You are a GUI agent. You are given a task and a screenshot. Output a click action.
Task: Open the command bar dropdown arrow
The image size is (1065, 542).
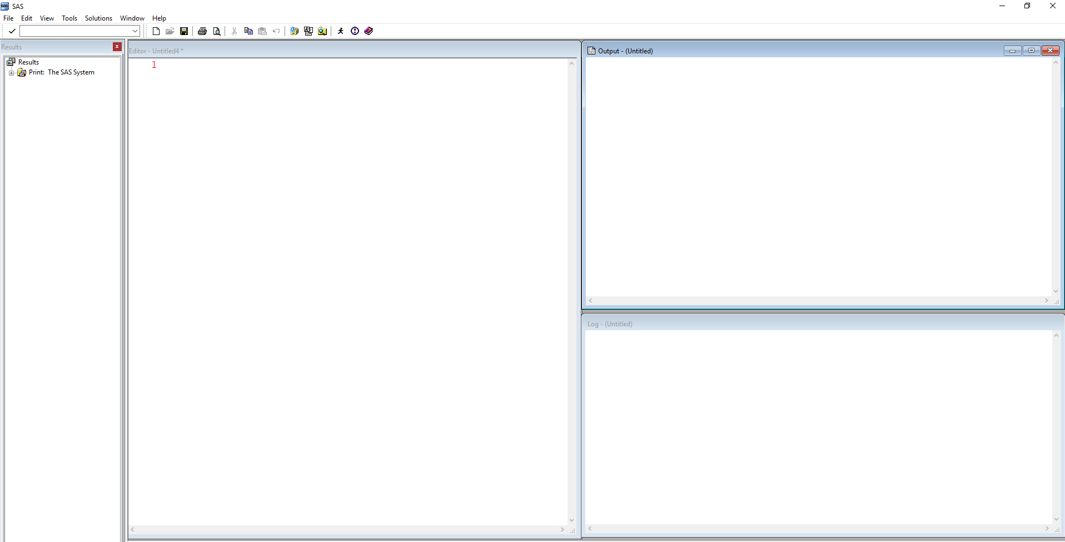pyautogui.click(x=133, y=31)
